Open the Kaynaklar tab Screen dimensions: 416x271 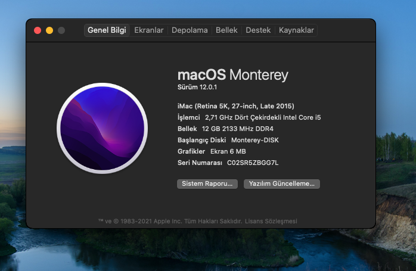click(x=297, y=30)
